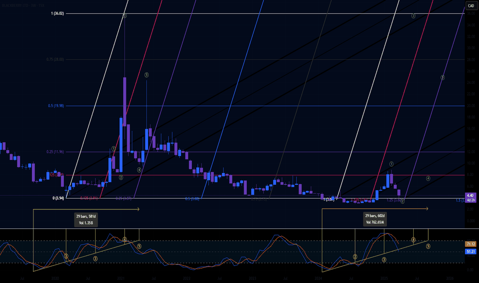Click 2020 on the time axis
Image resolution: width=479 pixels, height=283 pixels.
tap(55, 278)
